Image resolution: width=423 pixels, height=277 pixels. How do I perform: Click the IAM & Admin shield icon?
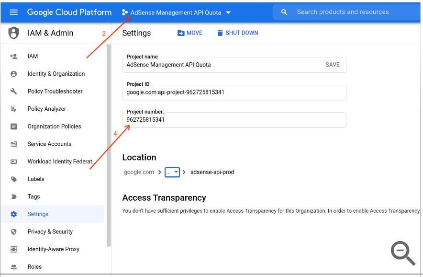13,33
